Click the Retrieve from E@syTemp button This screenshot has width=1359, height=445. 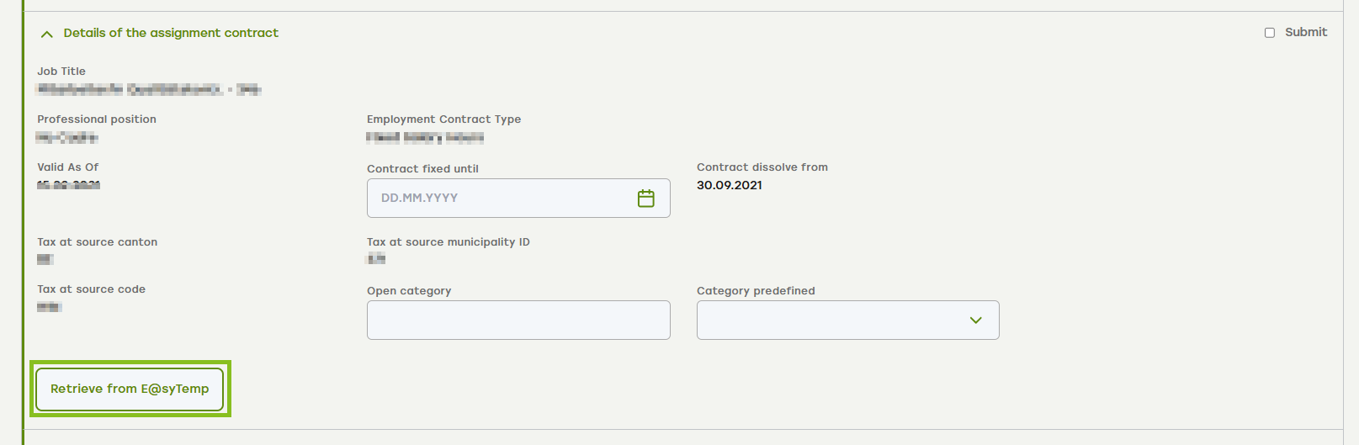click(x=130, y=389)
